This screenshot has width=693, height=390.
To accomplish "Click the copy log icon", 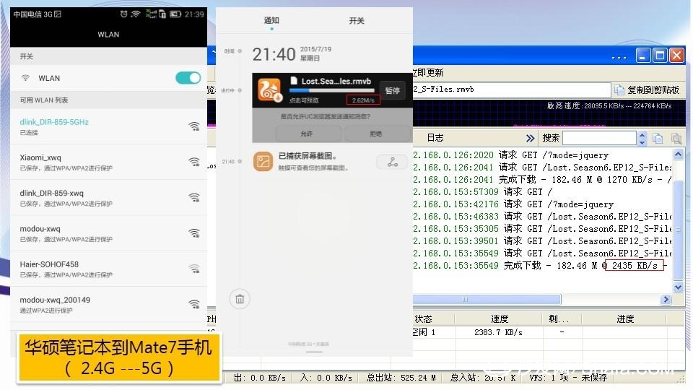I will pos(658,139).
